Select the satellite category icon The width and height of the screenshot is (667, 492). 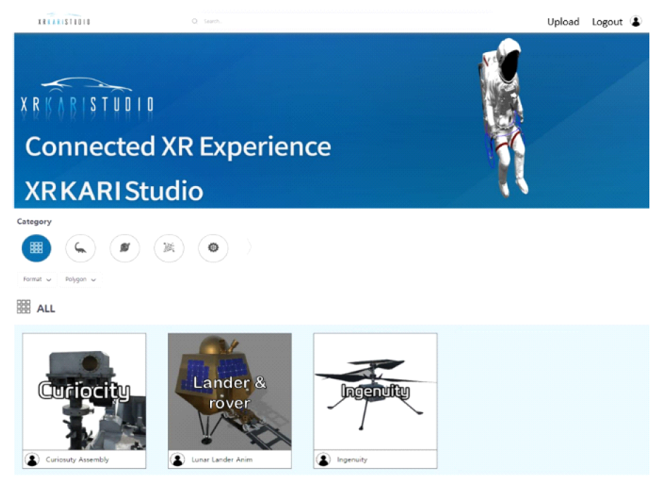coord(169,248)
